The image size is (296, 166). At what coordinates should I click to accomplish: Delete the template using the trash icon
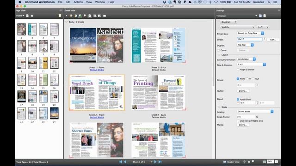tap(265, 16)
